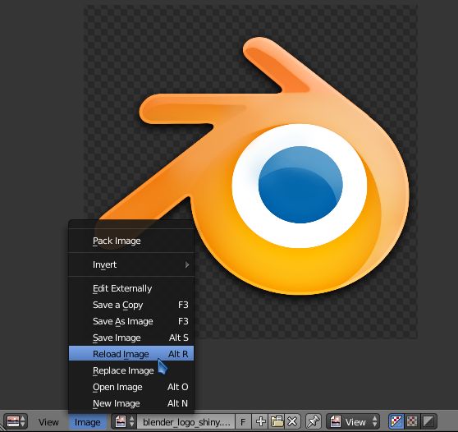Open the editor type selector icon

coord(16,421)
